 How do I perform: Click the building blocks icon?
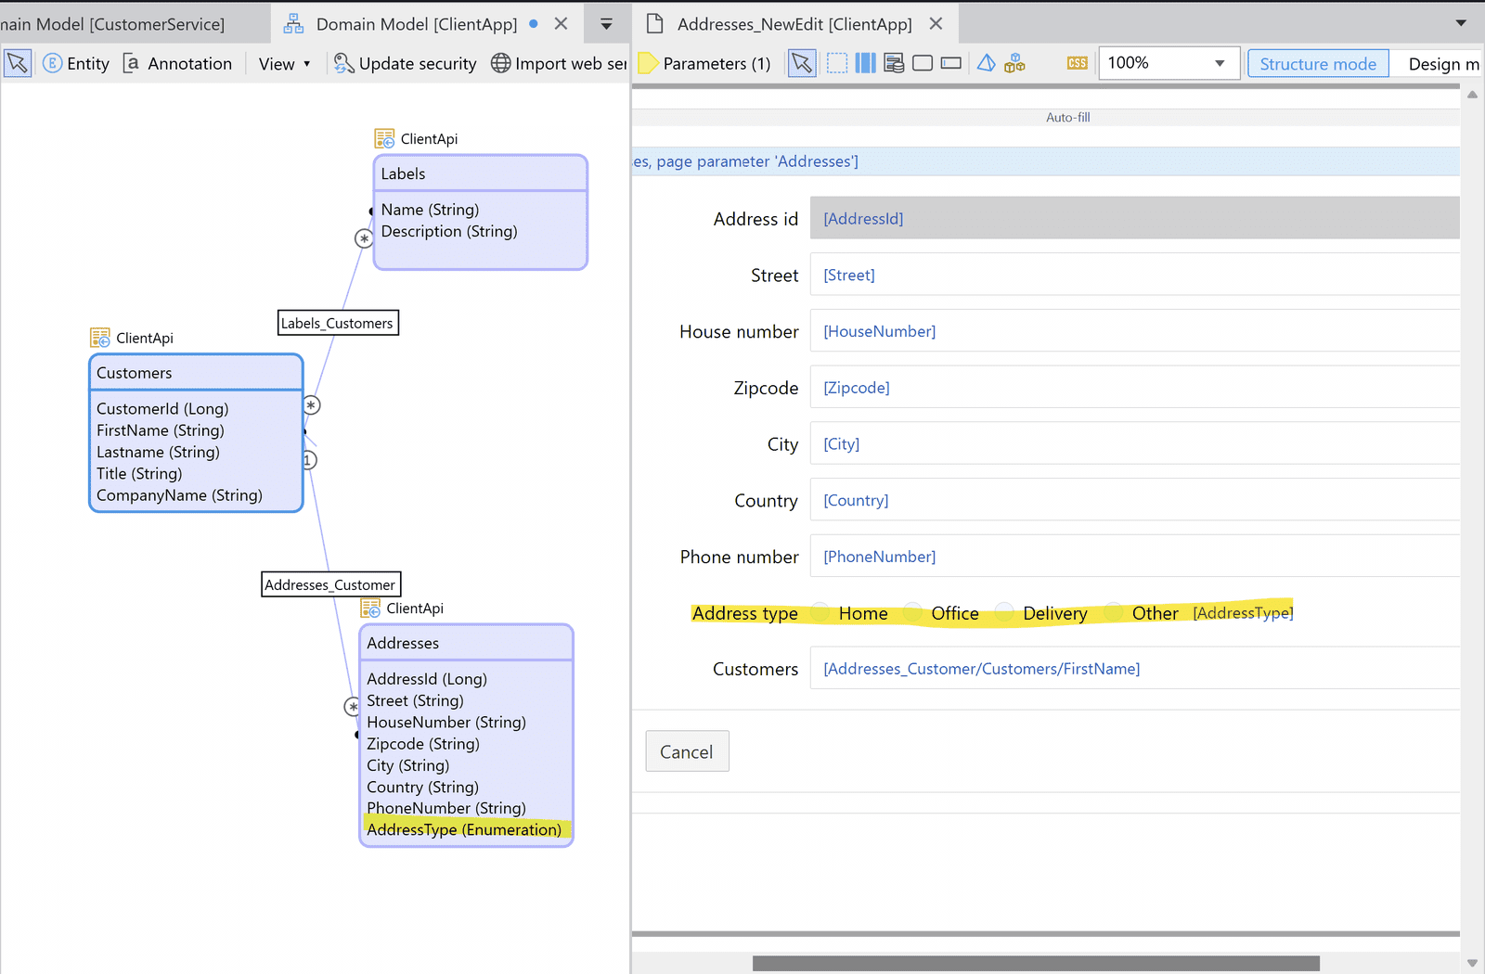coord(1014,63)
